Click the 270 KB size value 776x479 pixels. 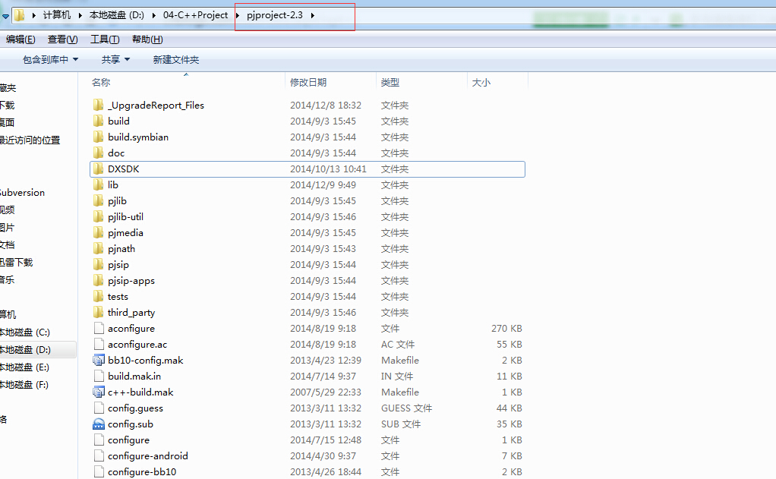tap(506, 328)
